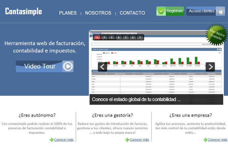Click the Conocer más link under ¿Eres autónomo?
The image size is (228, 148).
pyautogui.click(x=64, y=140)
